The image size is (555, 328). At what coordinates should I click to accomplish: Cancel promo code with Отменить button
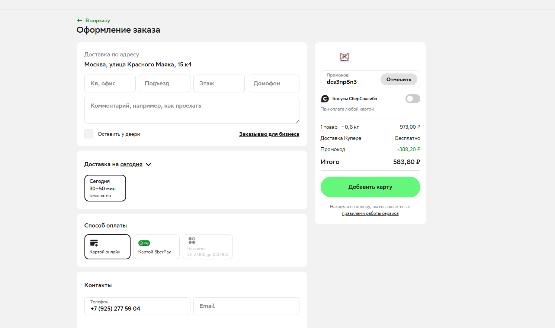(x=399, y=79)
